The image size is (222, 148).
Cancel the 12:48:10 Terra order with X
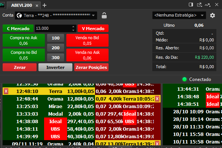[x=6, y=91]
